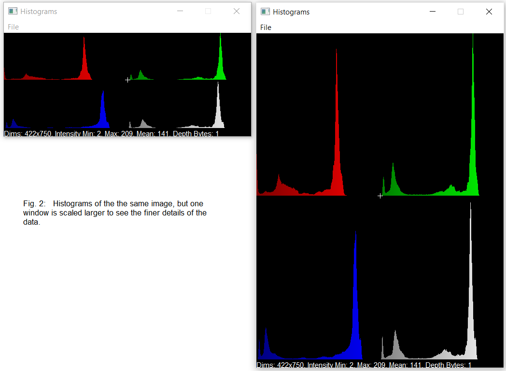Close the large Histograms window
This screenshot has width=506, height=371.
[x=489, y=12]
